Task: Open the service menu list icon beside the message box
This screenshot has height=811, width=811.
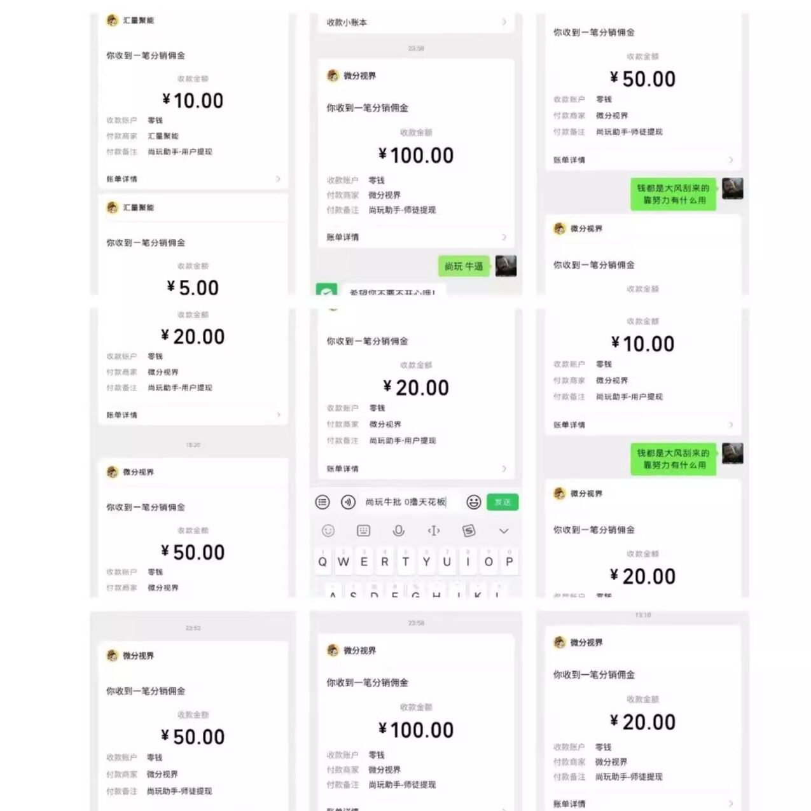Action: tap(323, 503)
